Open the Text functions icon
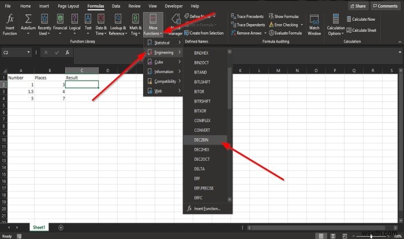This screenshot has width=404, height=239. 88,18
